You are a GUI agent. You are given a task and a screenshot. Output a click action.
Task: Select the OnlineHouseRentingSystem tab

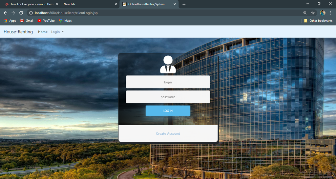point(149,4)
